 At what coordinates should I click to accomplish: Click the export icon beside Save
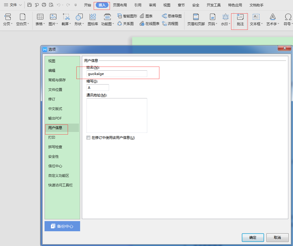(x=37, y=5)
